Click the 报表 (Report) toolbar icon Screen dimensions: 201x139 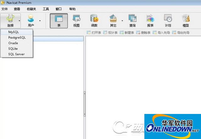150,20
